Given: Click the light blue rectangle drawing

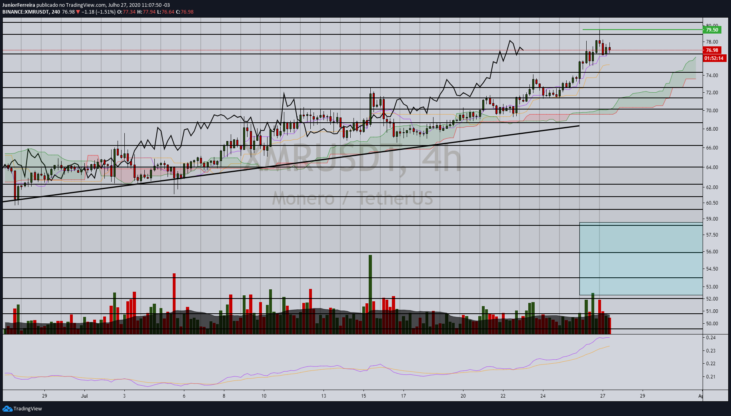Looking at the screenshot, I should [641, 259].
